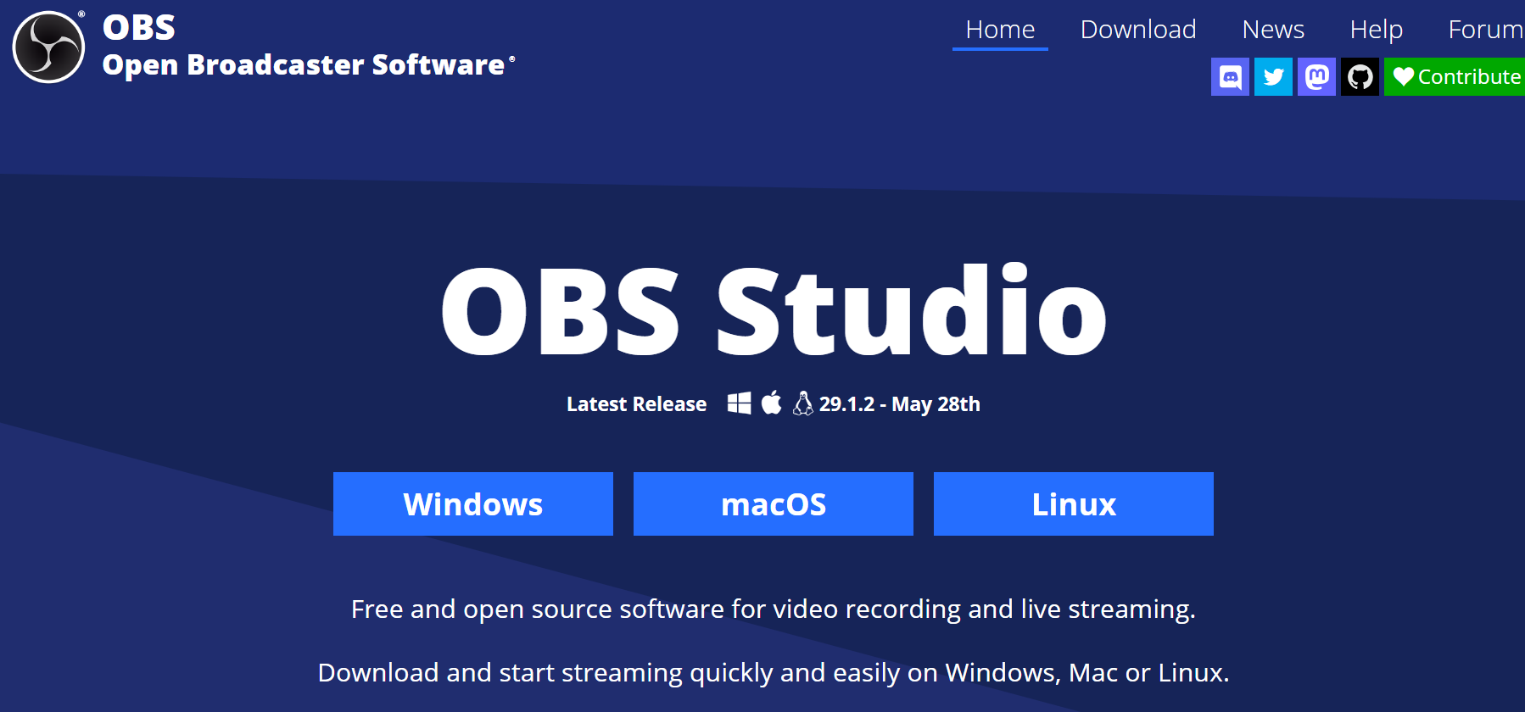
Task: Click the Apple logo next to Latest Release
Action: [x=771, y=403]
